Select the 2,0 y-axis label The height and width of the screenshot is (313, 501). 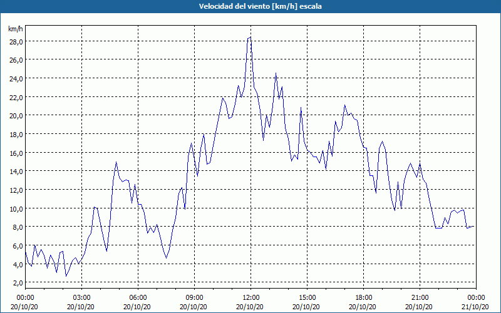[x=17, y=283]
